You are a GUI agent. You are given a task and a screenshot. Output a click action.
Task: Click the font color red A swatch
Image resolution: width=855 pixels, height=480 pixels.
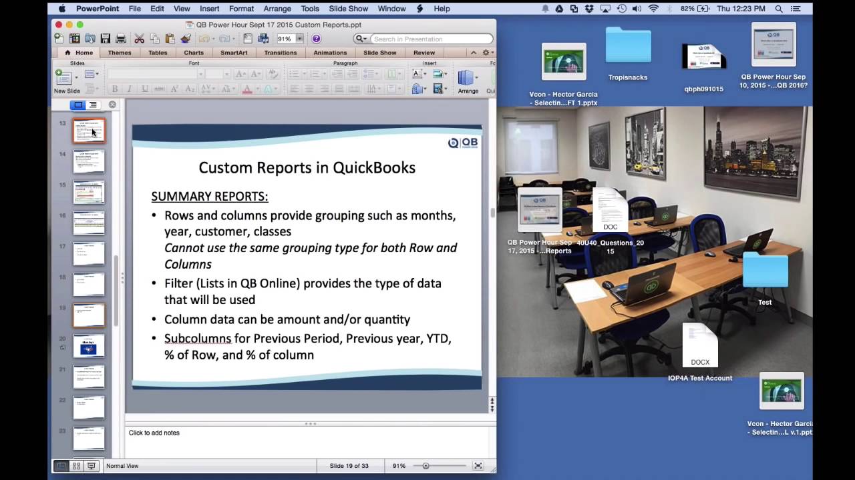tap(246, 89)
